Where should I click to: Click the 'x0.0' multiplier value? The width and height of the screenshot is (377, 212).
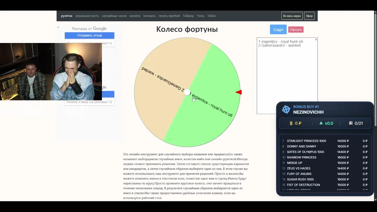pos(329,123)
